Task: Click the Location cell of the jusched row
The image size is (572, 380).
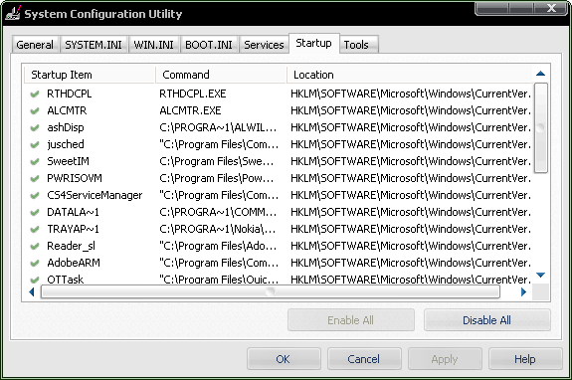Action: [x=411, y=145]
